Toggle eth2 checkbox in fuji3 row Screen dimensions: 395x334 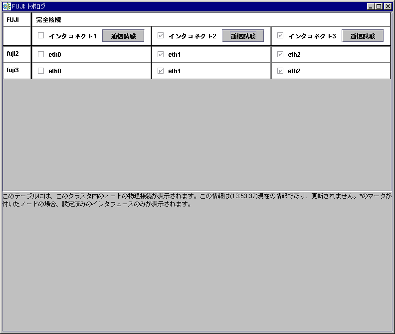coord(280,71)
